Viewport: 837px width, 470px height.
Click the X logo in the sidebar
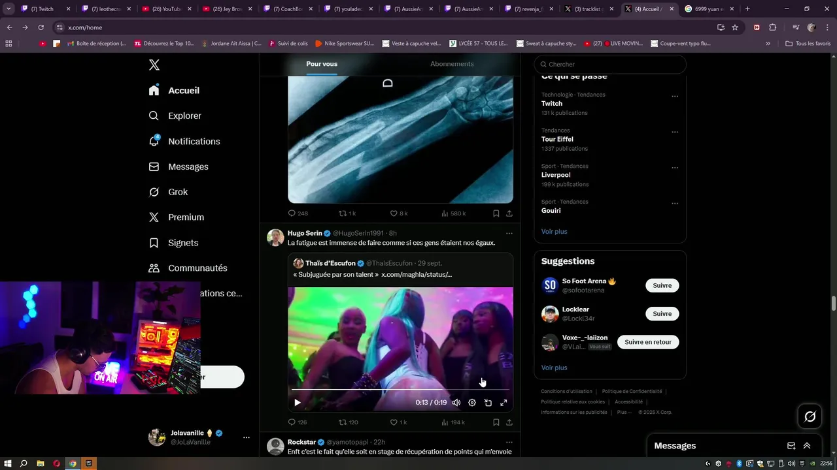[x=154, y=65]
